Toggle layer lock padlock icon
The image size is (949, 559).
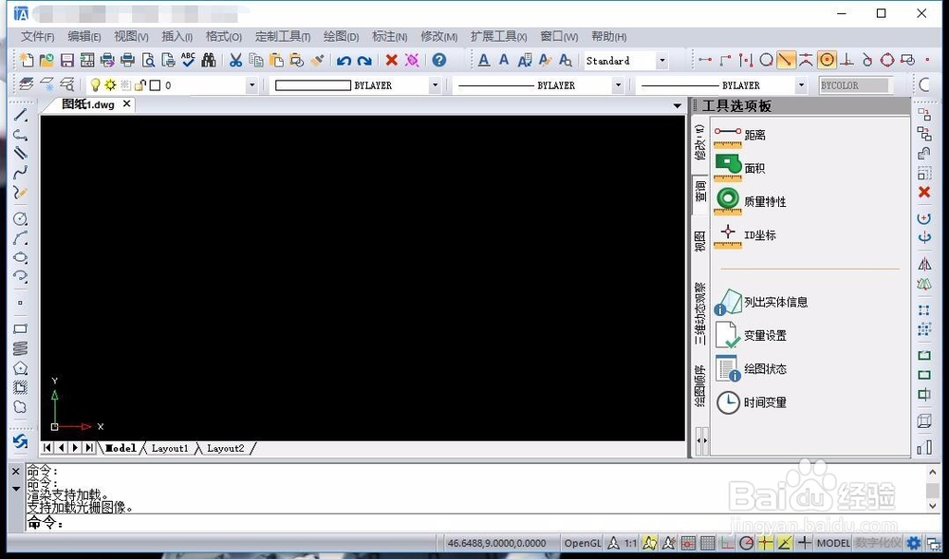click(x=140, y=84)
